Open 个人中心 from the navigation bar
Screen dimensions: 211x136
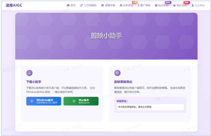[198, 5]
